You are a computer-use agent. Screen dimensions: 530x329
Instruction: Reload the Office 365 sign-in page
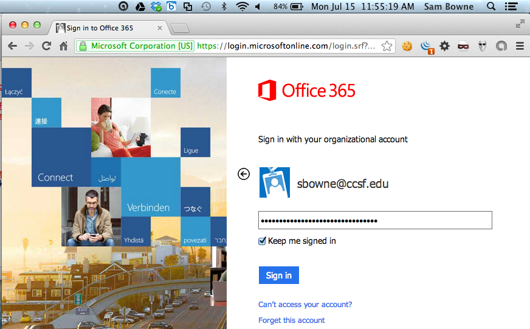pos(47,46)
